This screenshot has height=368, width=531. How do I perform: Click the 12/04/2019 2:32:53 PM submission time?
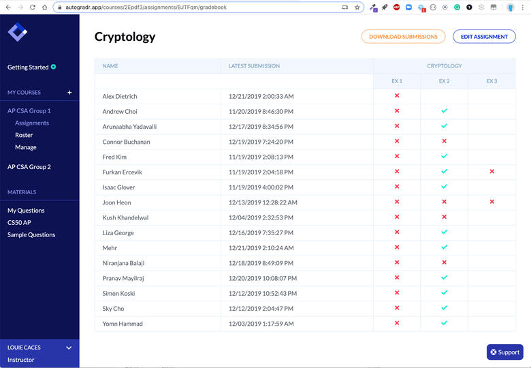click(261, 217)
